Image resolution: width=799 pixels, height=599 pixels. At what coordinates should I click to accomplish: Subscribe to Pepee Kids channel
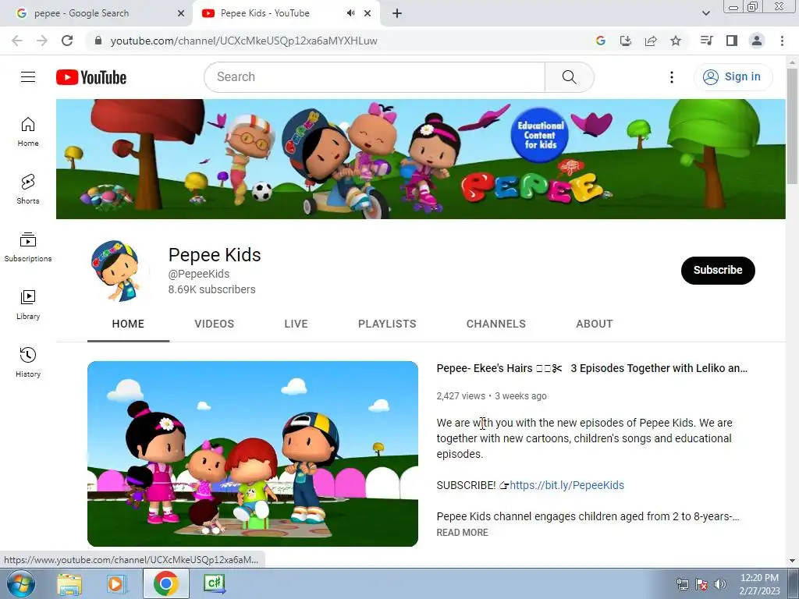point(718,271)
